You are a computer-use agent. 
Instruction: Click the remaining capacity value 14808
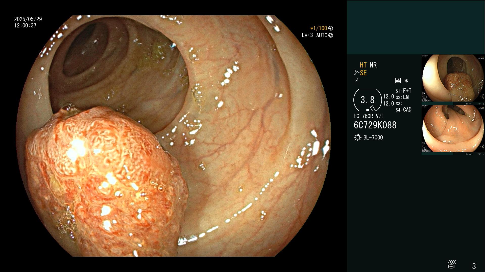pos(451,262)
